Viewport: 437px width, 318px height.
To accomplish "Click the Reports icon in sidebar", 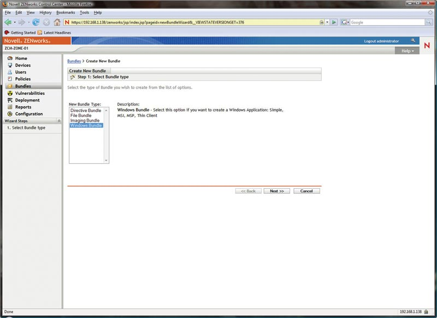I will pos(10,107).
